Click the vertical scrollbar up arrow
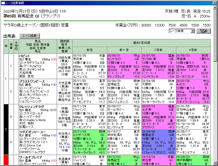This screenshot has width=218, height=166. click(x=215, y=8)
